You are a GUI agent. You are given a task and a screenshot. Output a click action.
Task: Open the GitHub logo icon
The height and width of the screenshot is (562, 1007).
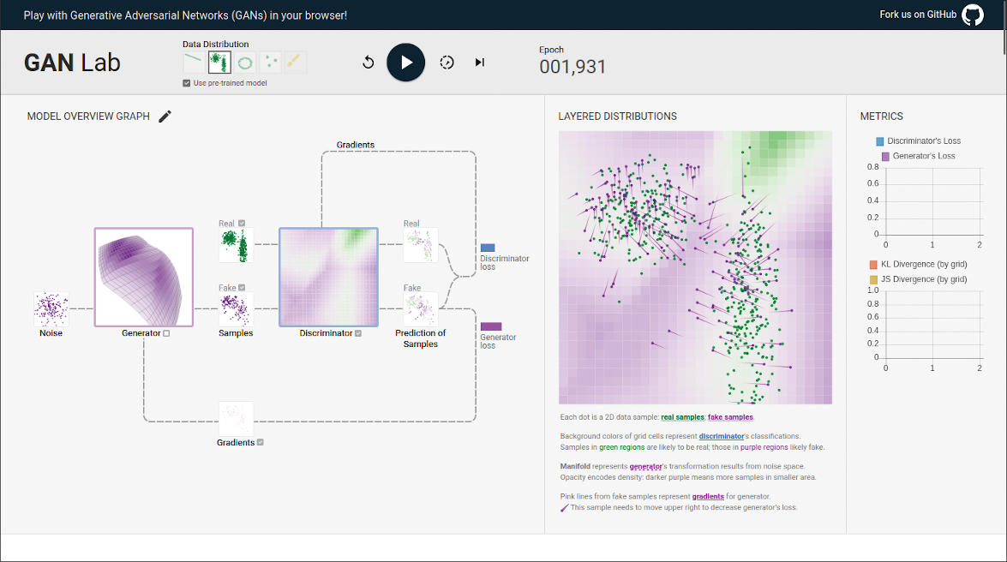point(973,15)
